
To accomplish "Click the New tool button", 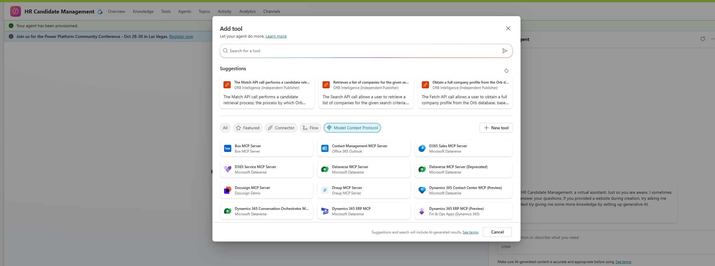I will pyautogui.click(x=496, y=128).
